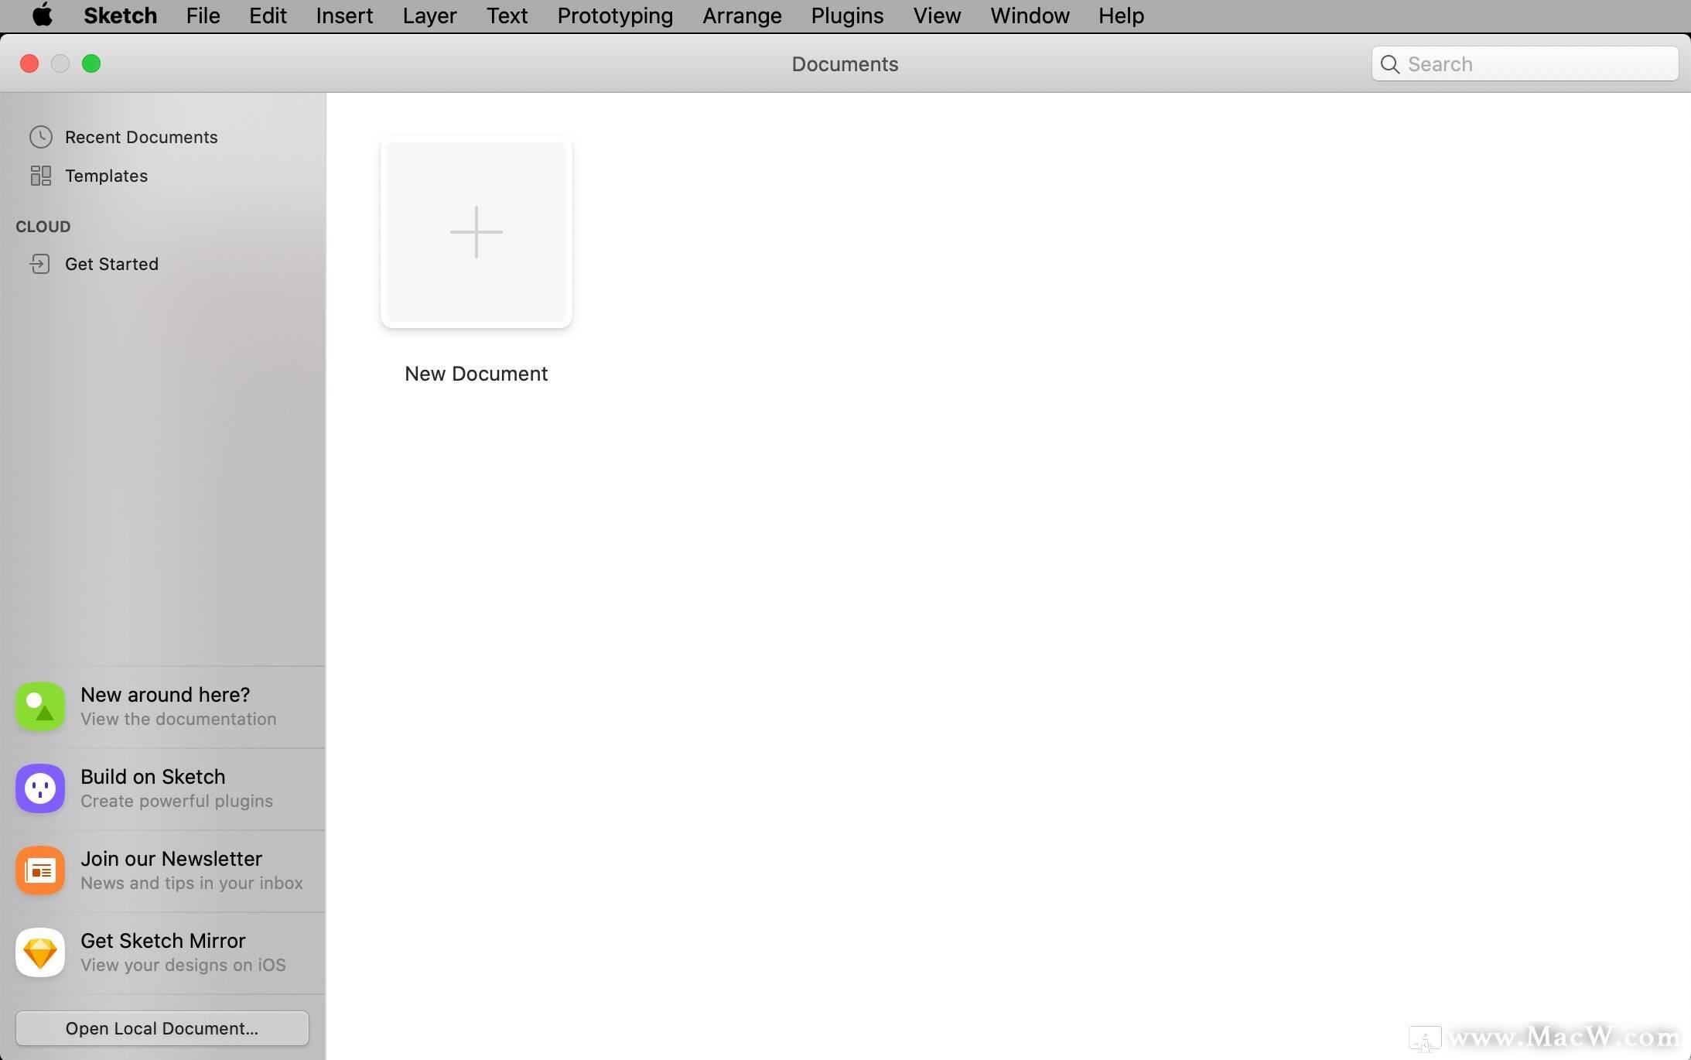Click the Search input field
1691x1060 pixels.
point(1524,63)
